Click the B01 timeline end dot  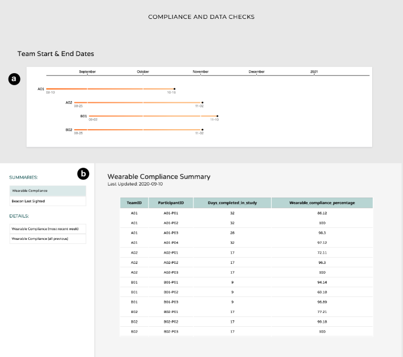pyautogui.click(x=217, y=116)
